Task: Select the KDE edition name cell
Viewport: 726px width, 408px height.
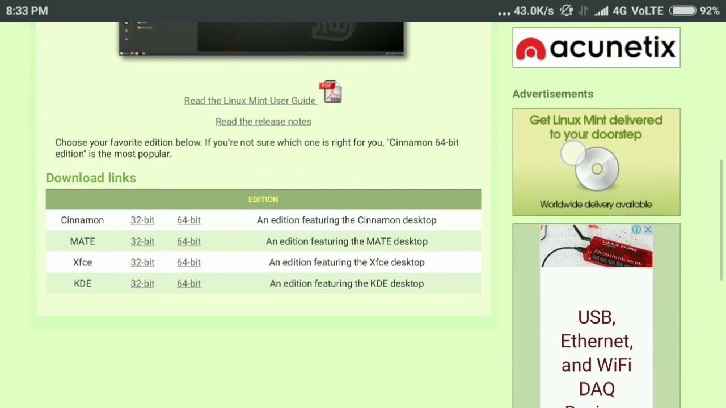Action: click(82, 283)
